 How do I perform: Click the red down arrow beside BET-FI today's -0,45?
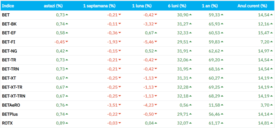(67, 42)
